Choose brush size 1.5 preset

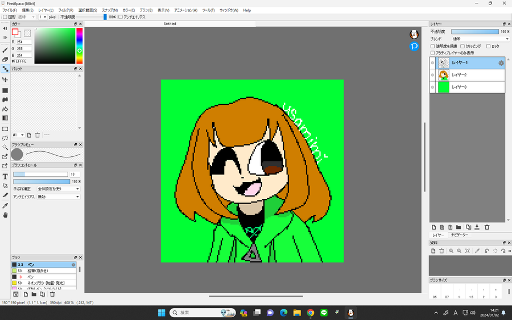[x=471, y=291]
